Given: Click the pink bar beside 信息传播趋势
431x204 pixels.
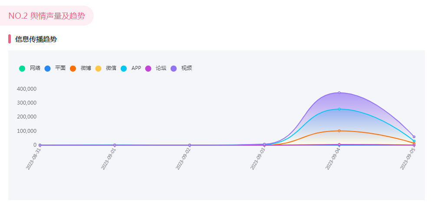Looking at the screenshot, I should pos(10,39).
